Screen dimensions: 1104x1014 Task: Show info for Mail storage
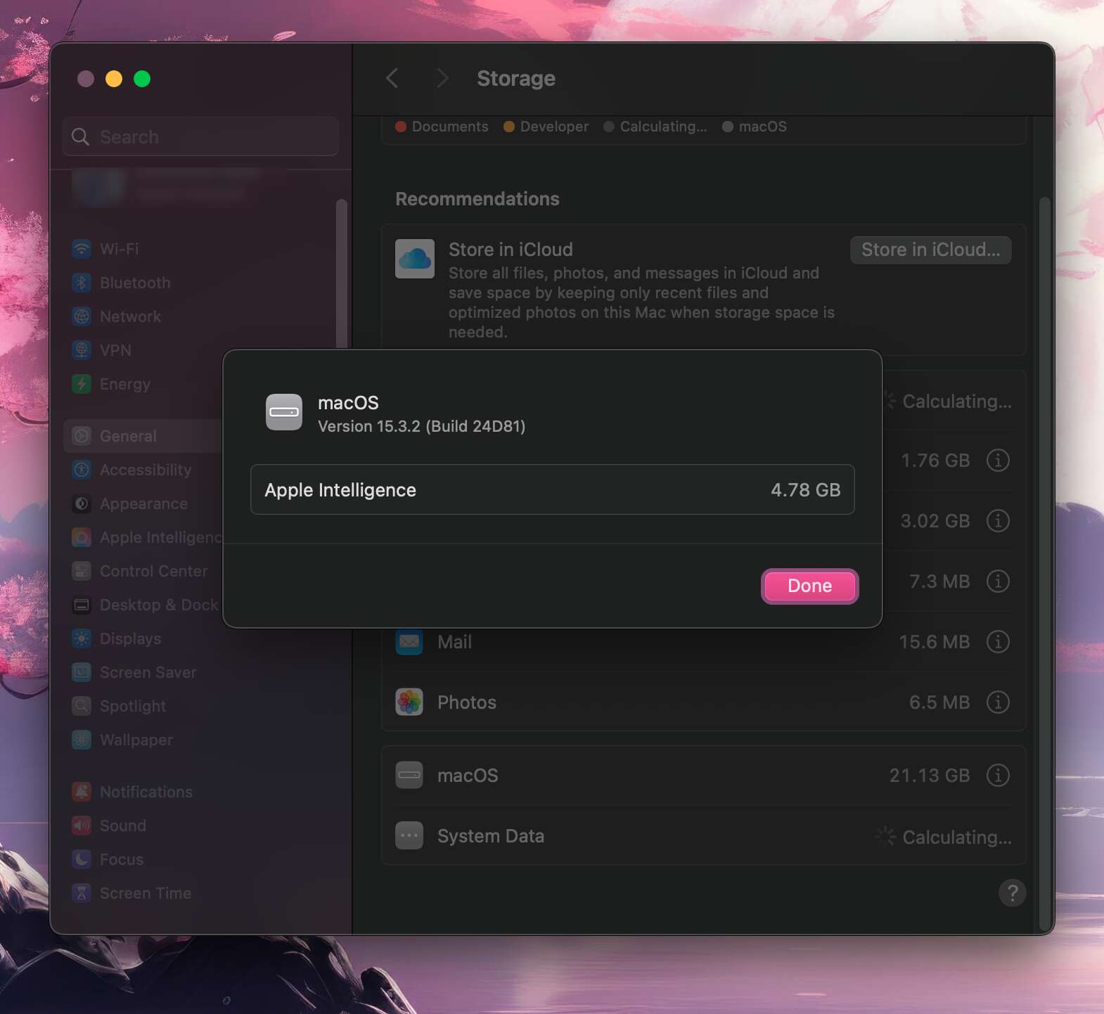998,641
